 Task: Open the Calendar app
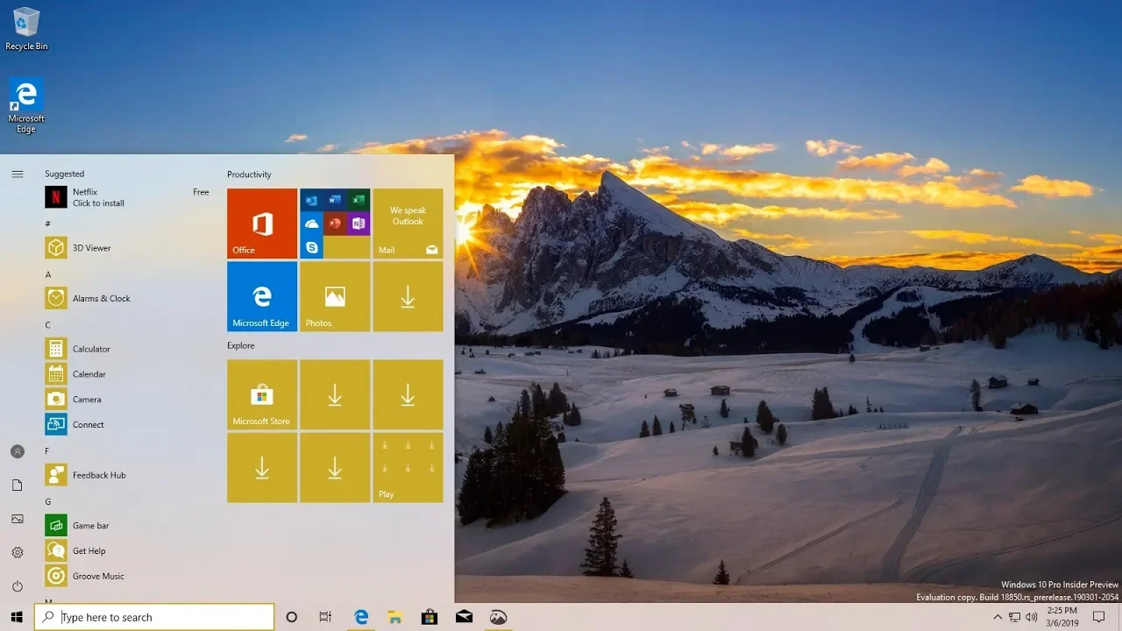coord(127,374)
